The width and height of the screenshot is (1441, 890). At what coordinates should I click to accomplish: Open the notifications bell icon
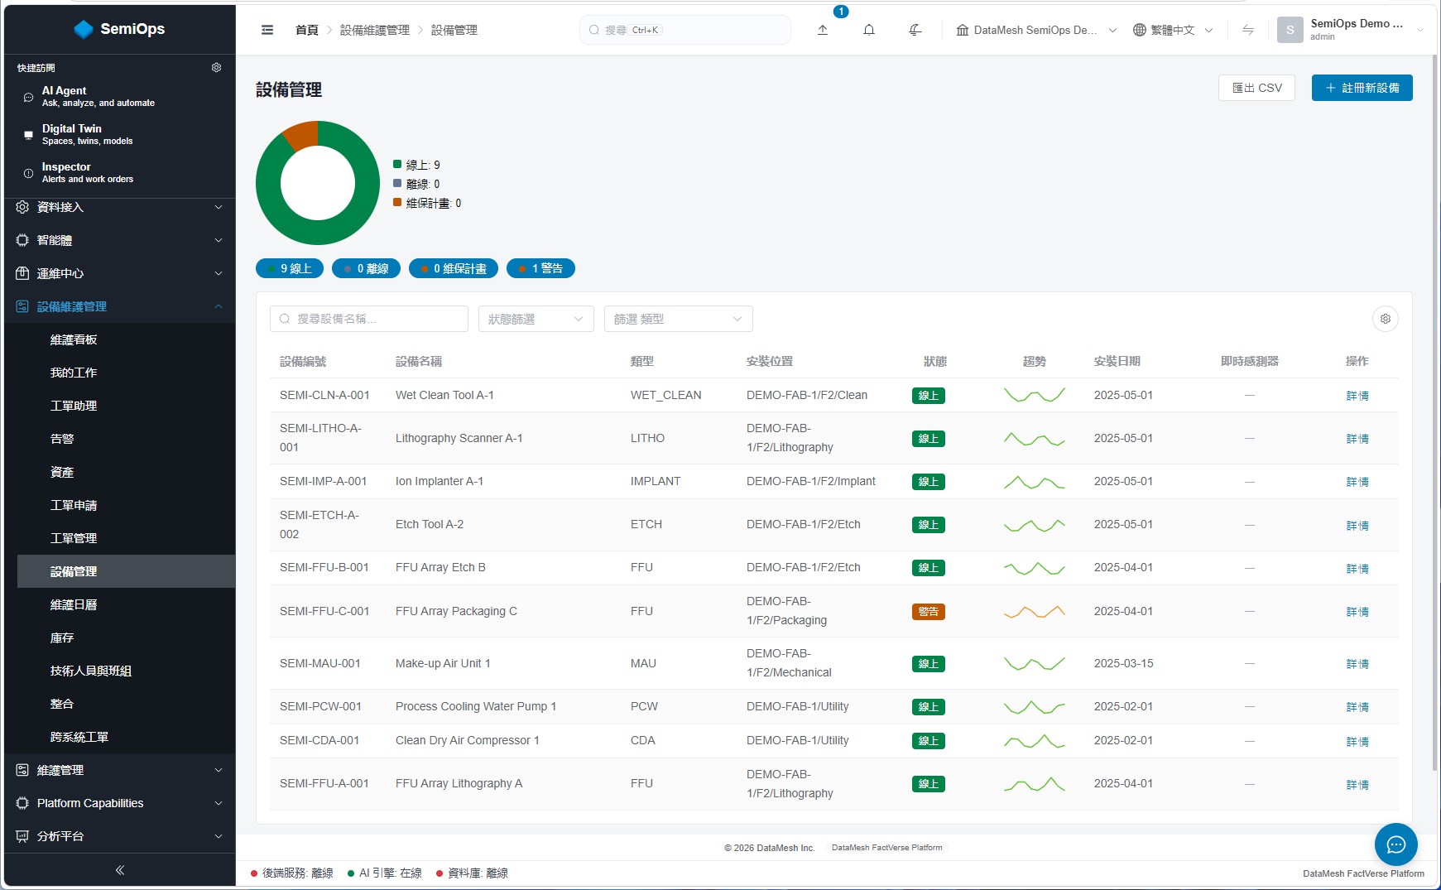(869, 30)
